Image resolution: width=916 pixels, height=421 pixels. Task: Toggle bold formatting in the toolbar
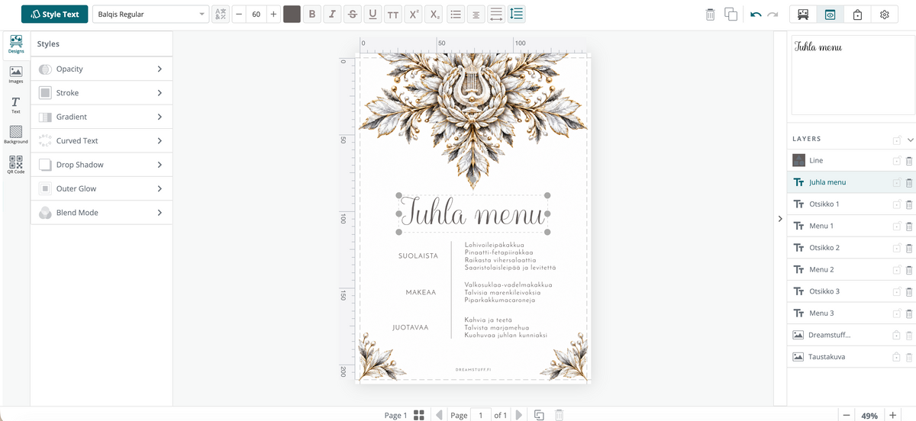[311, 14]
